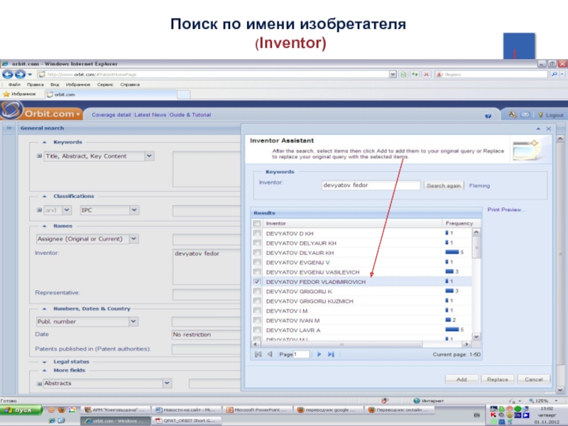Viewport: 568px width, 426px height.
Task: Uncheck DEVYATOV FEDOR VLADIMIROVICH checkbox
Action: (257, 281)
